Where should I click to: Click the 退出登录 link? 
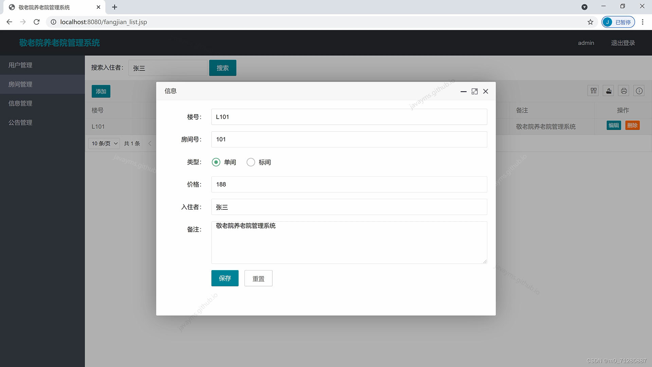coord(623,43)
